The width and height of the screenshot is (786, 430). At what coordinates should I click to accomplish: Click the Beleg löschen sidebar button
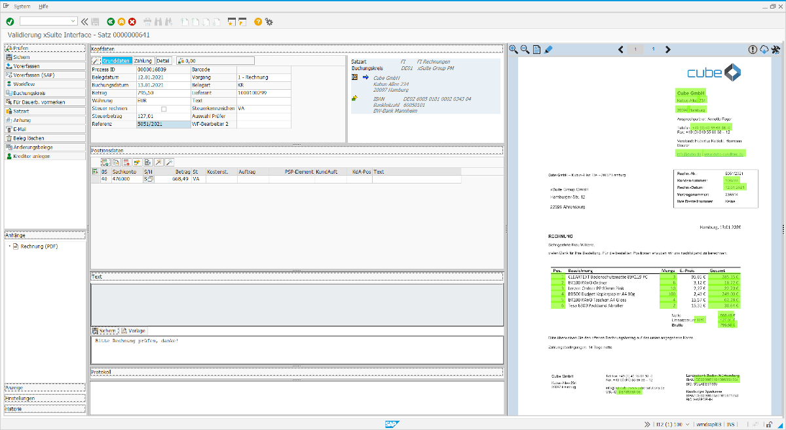45,138
